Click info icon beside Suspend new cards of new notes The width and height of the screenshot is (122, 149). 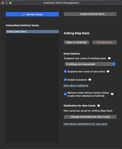point(108,72)
